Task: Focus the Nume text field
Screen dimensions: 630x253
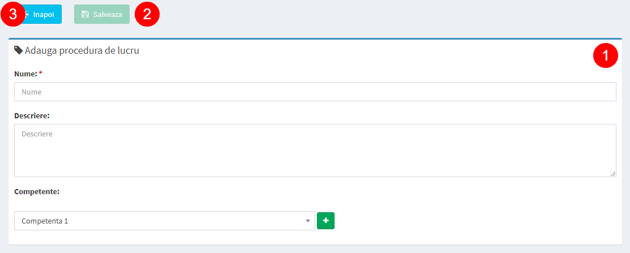Action: (315, 92)
